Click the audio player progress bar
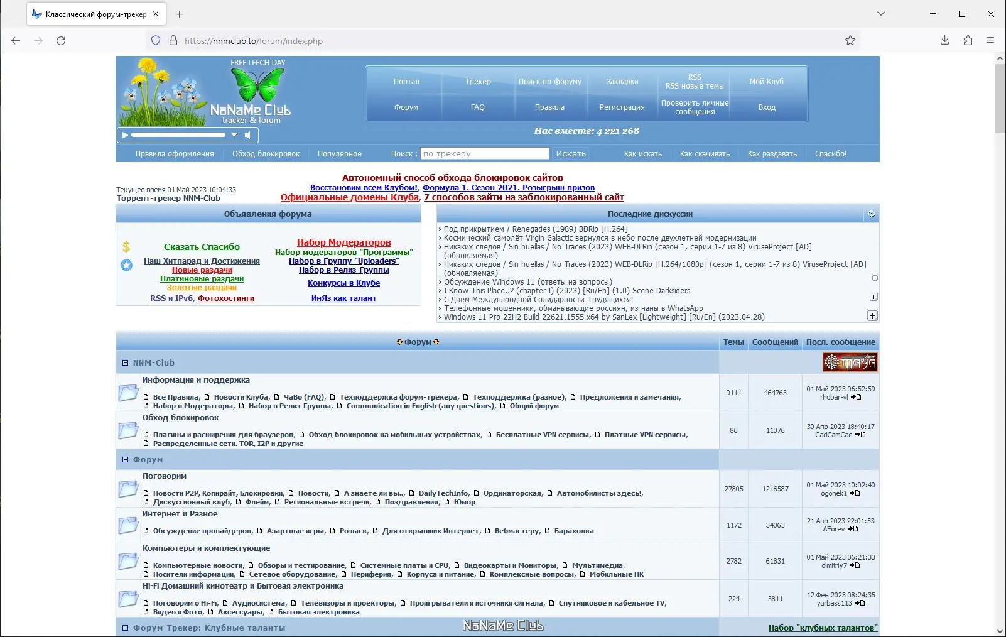 [x=178, y=134]
